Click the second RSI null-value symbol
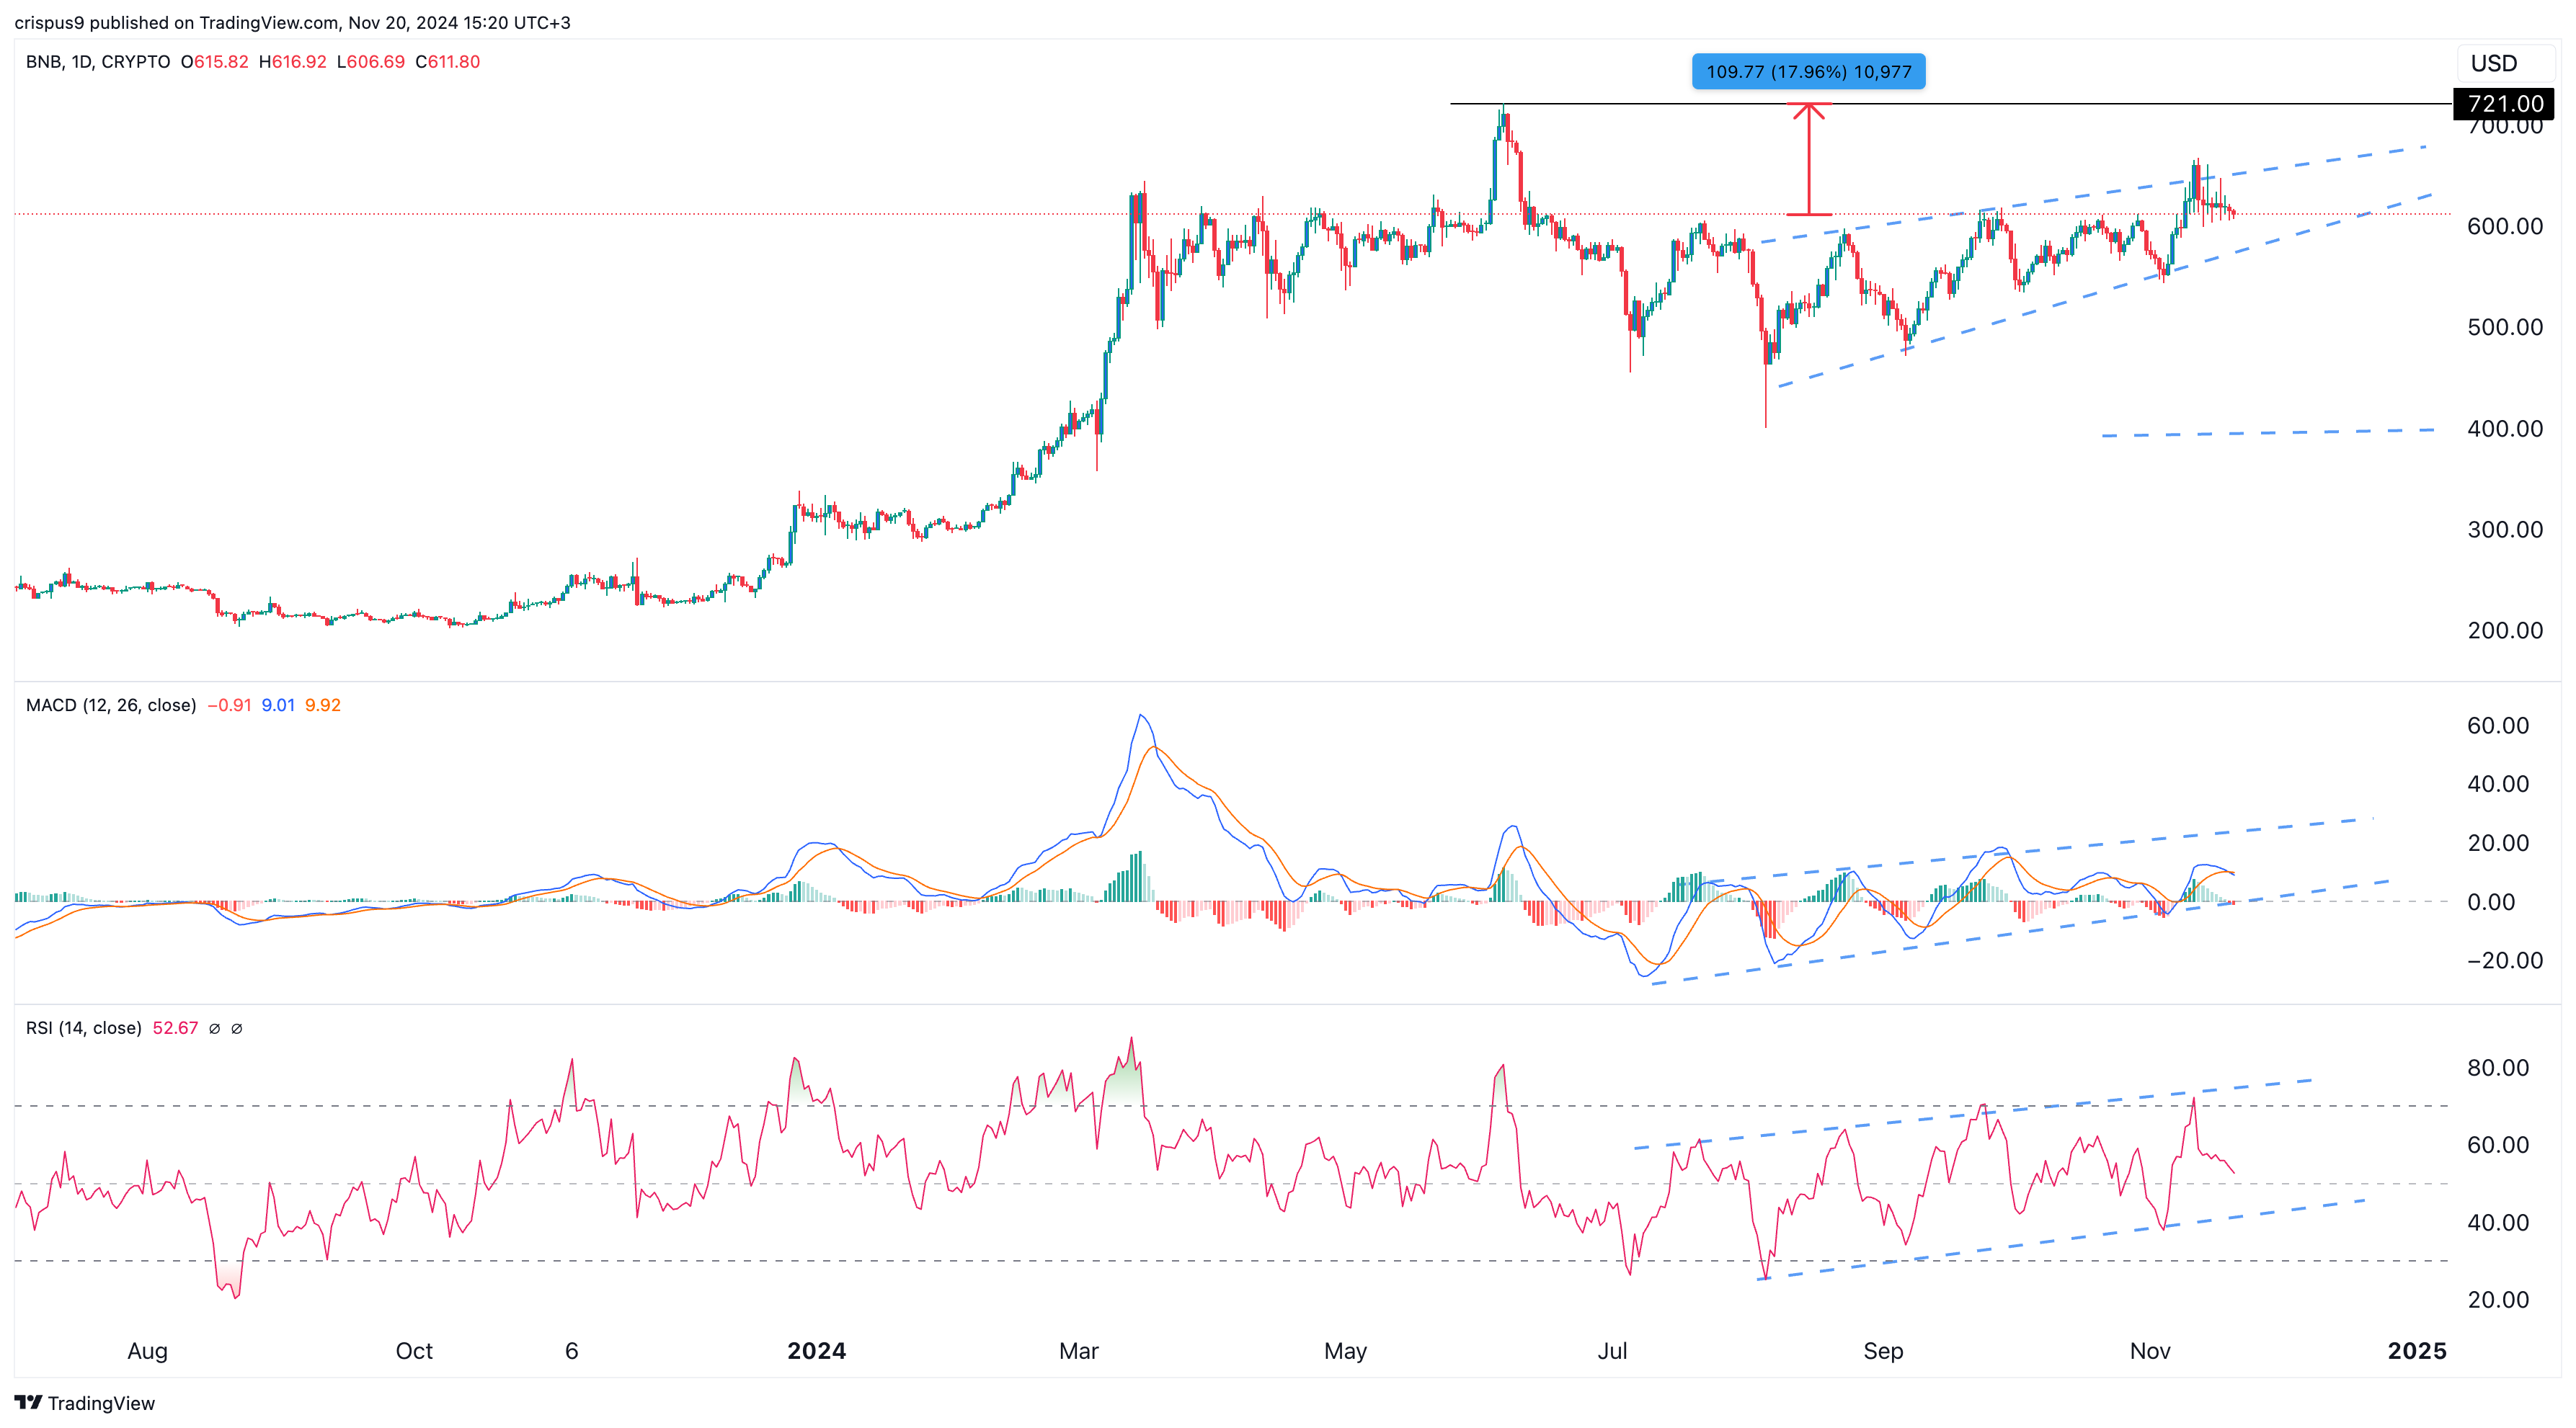The image size is (2576, 1428). (237, 1028)
